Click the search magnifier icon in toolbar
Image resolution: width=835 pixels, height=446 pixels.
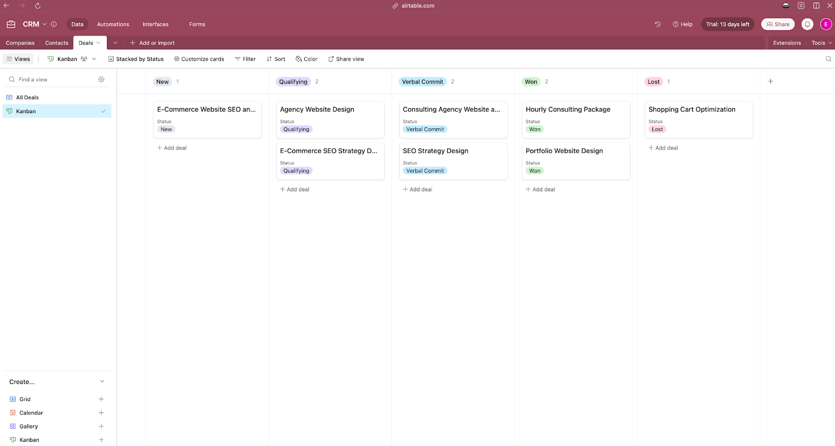pyautogui.click(x=828, y=59)
